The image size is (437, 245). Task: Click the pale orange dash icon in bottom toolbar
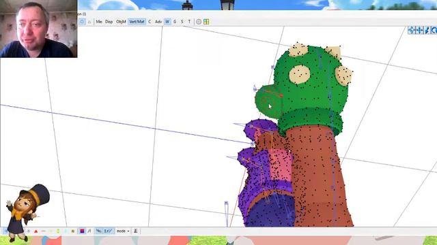point(44,231)
